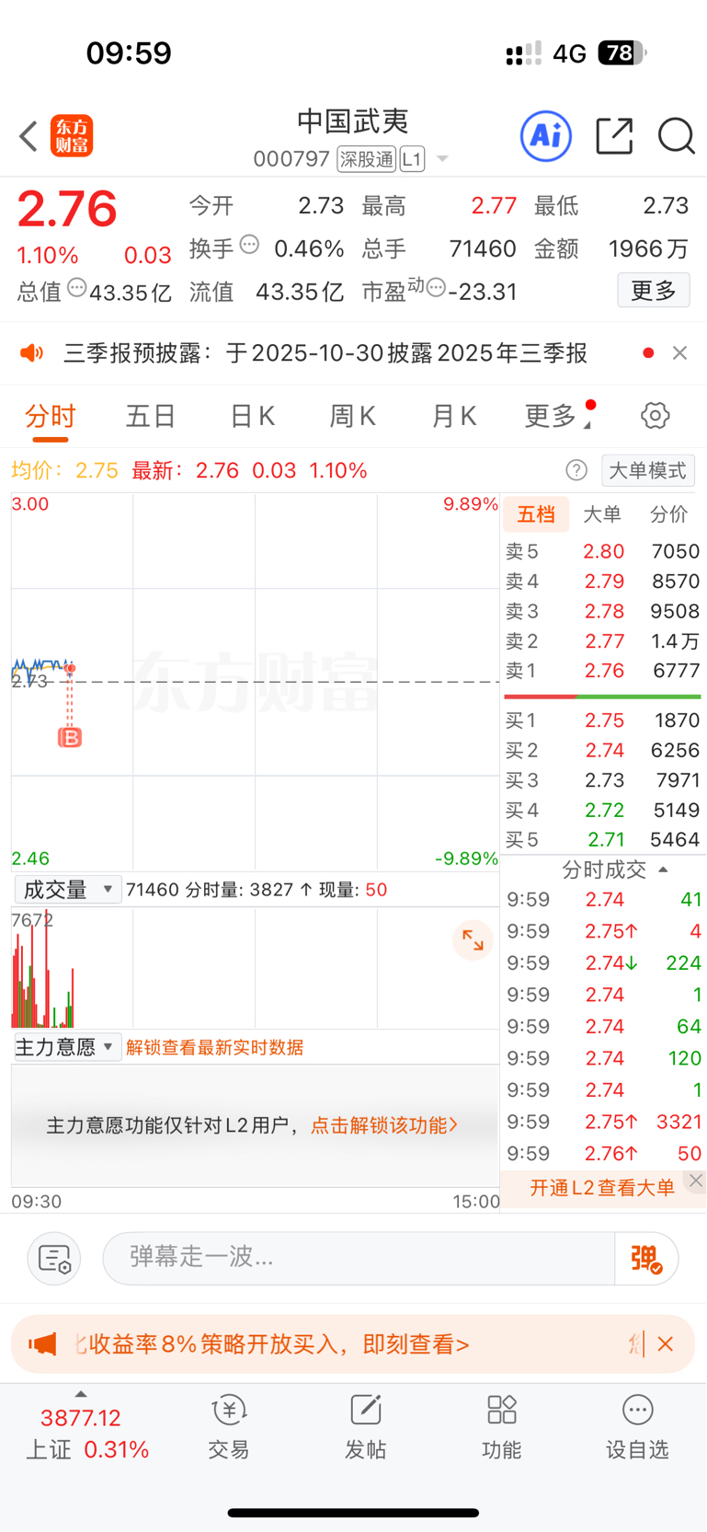Switch to the 日K tab

(252, 416)
